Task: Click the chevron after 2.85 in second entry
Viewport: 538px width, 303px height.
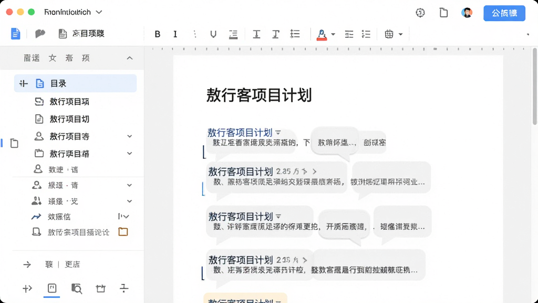Action: [x=314, y=171]
